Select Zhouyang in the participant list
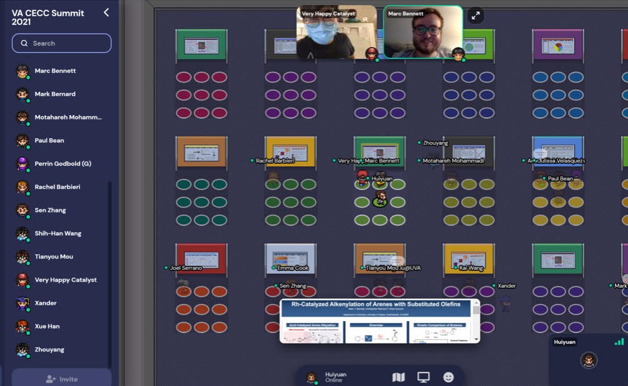 [x=49, y=350]
